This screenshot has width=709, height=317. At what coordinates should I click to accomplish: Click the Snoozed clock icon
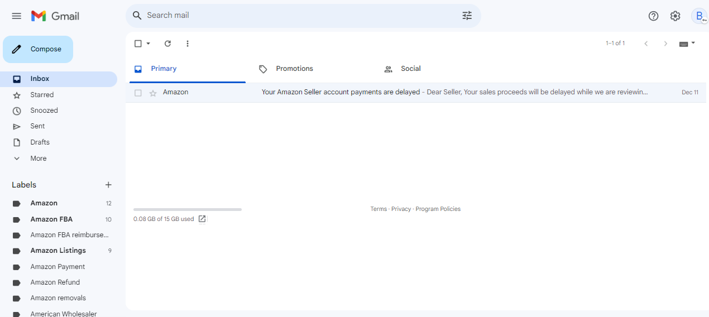[17, 111]
